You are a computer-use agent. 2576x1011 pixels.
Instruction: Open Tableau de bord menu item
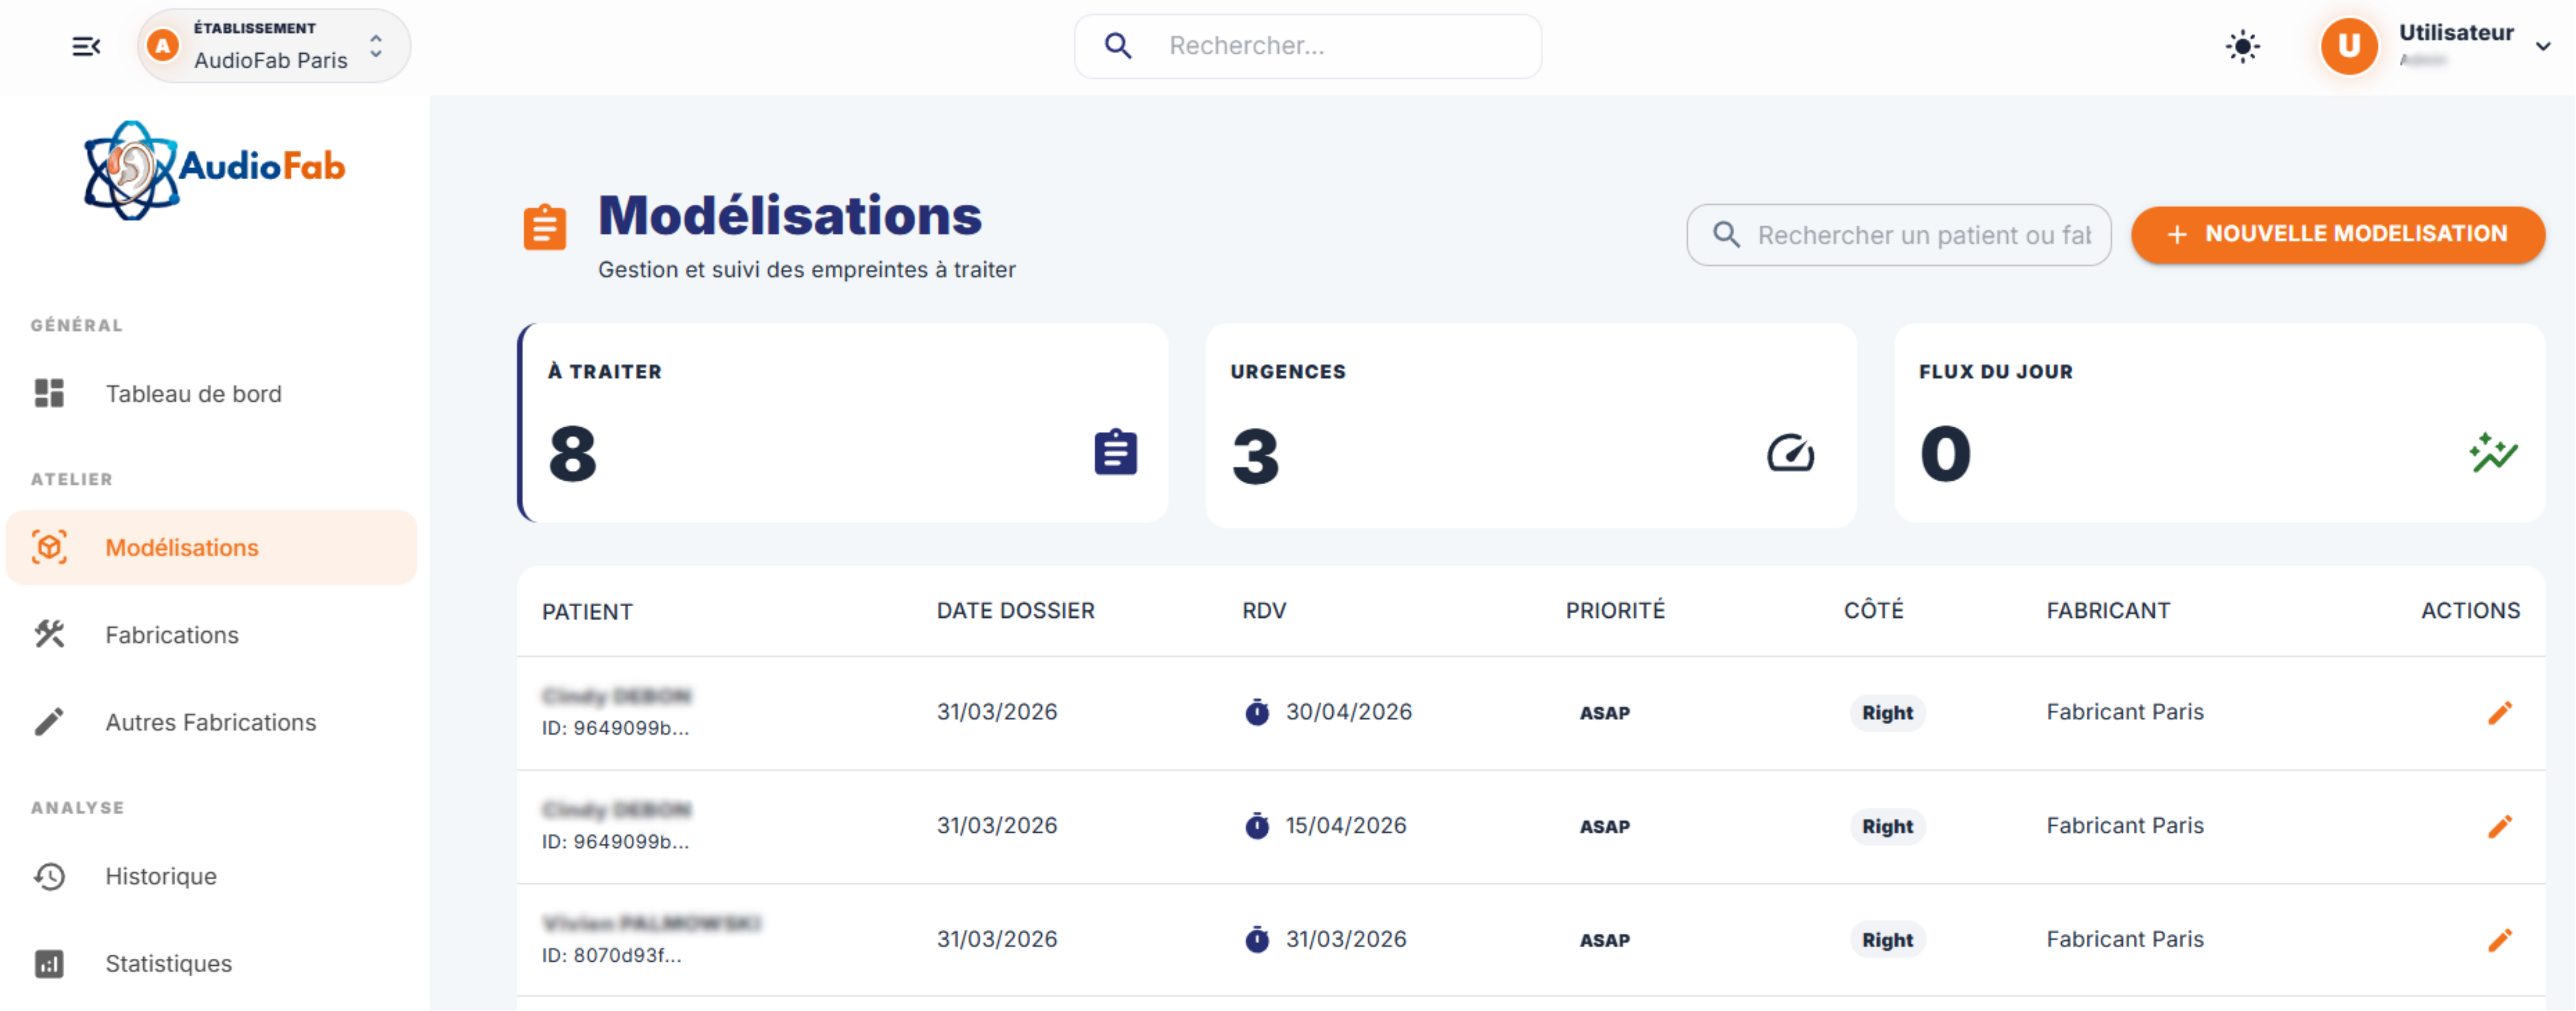tap(211, 394)
